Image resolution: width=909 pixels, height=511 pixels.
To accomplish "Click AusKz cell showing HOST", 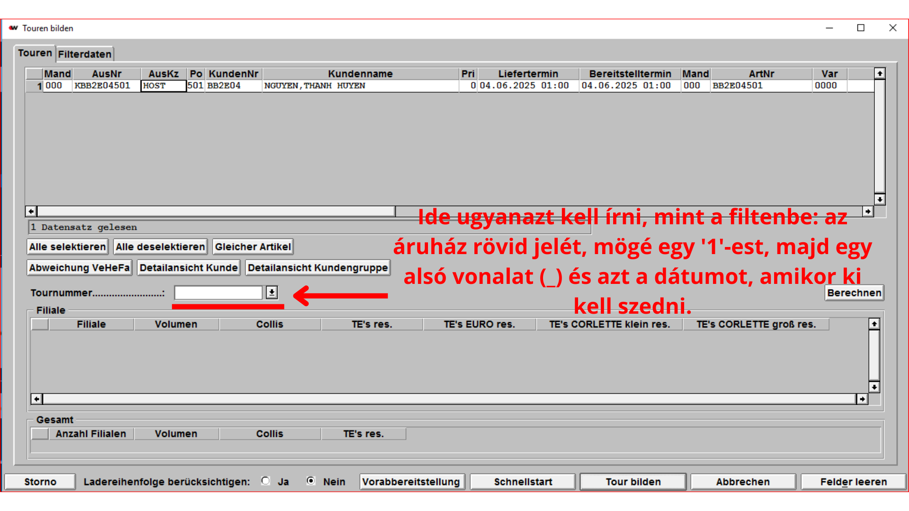I will 163,86.
